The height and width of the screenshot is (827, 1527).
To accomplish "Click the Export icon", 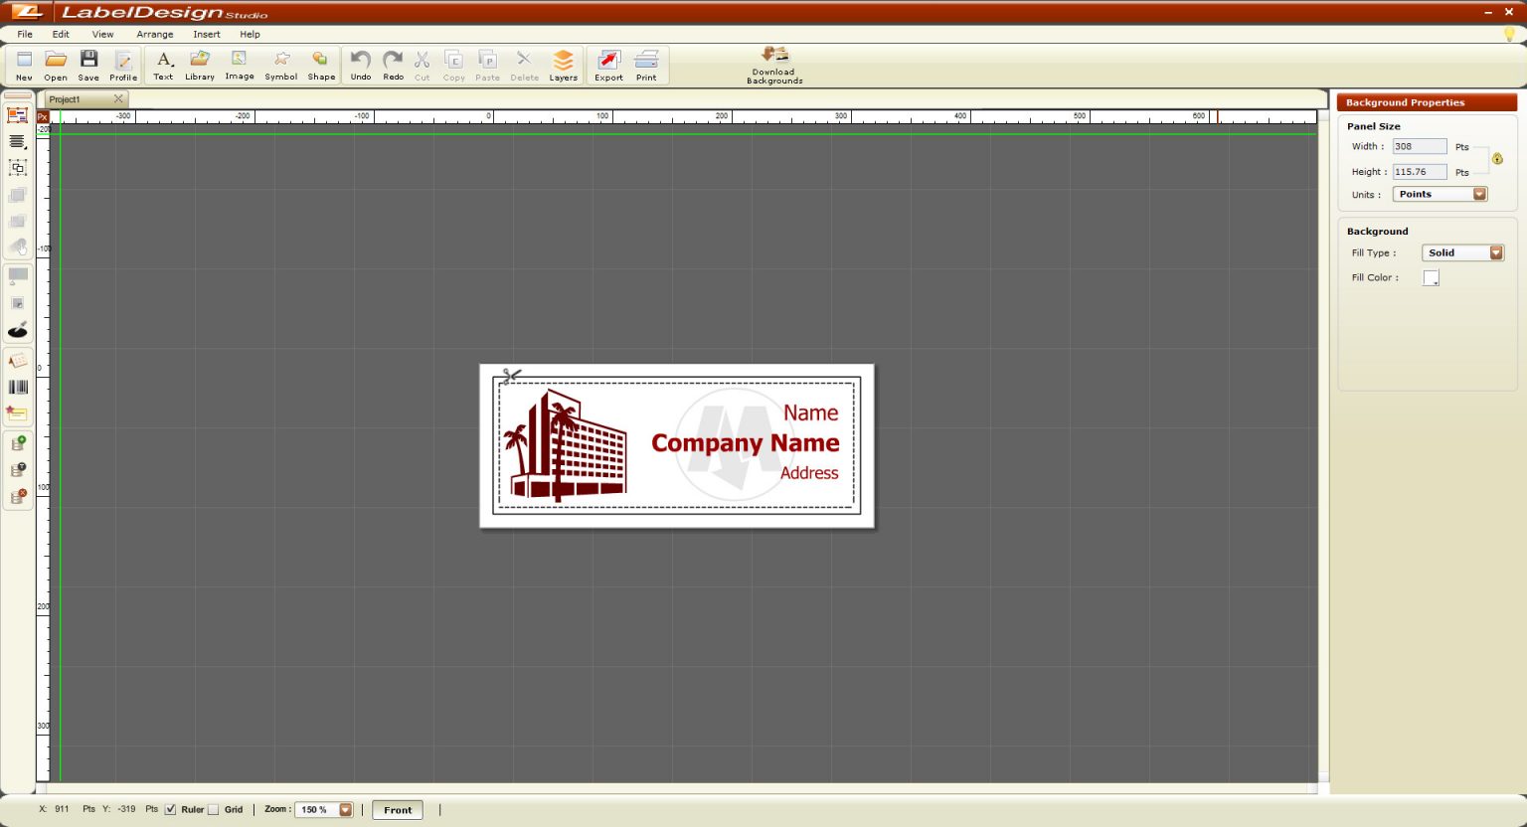I will 608,66.
